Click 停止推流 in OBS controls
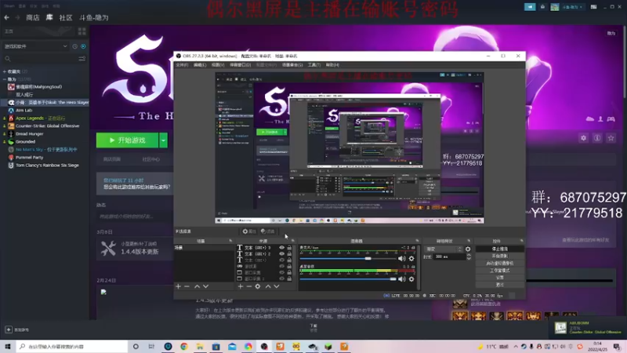The height and width of the screenshot is (353, 627). tap(500, 249)
